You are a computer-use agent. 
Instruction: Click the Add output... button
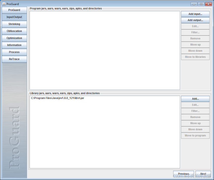[195, 20]
